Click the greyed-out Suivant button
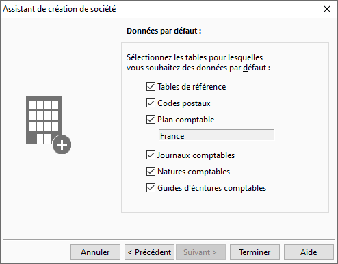The height and width of the screenshot is (264, 338). click(x=200, y=252)
